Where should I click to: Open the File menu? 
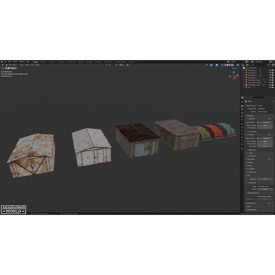[5, 62]
